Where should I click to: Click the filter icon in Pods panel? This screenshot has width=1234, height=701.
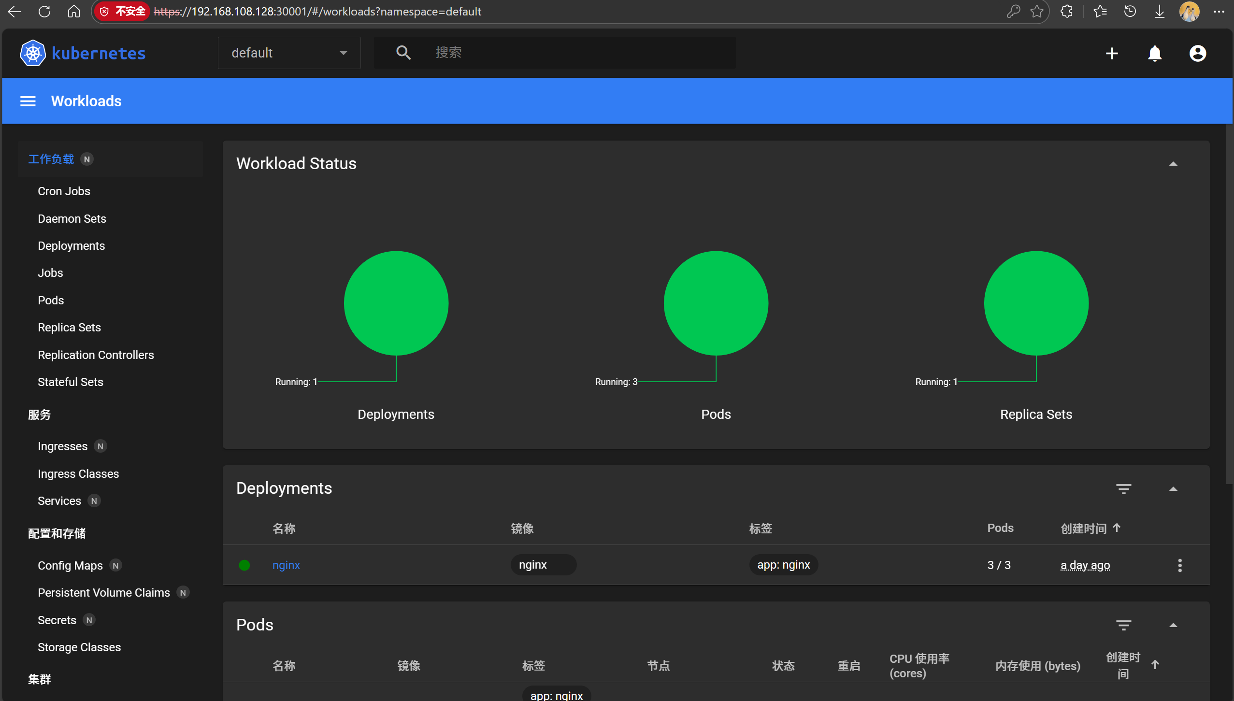1123,625
